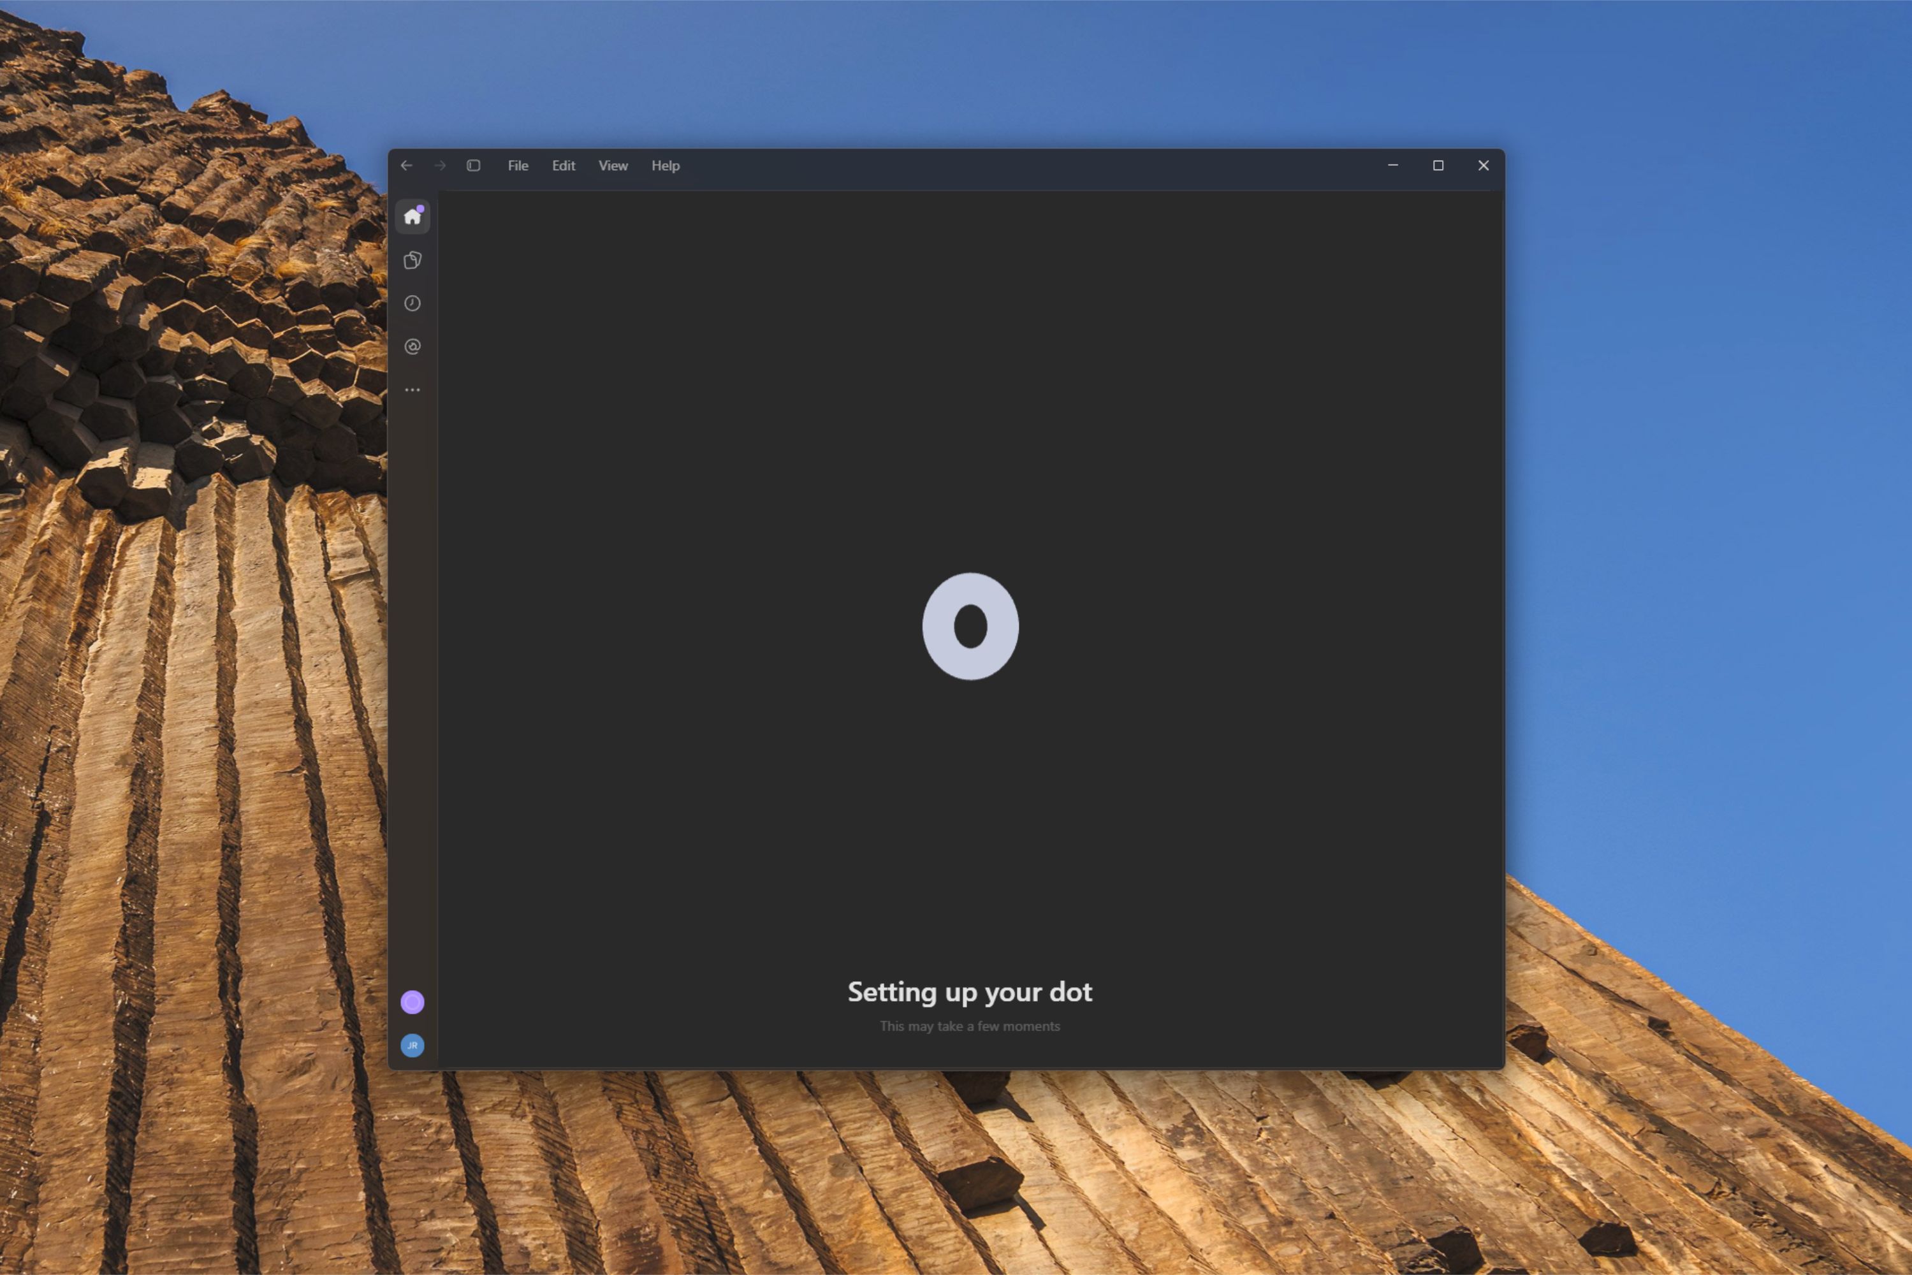Click 'This may take a few moments' text
1912x1275 pixels.
[970, 1026]
